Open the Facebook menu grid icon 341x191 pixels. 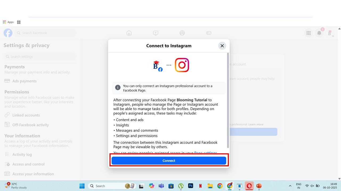(308, 33)
